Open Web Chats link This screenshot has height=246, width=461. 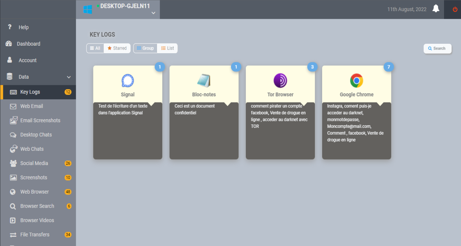point(32,149)
